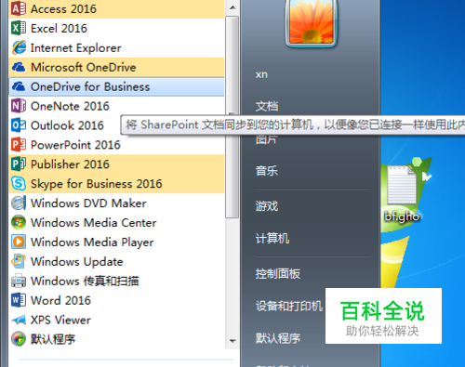465x367 pixels.
Task: Open the Internet Explorer text entry
Action: coord(76,48)
